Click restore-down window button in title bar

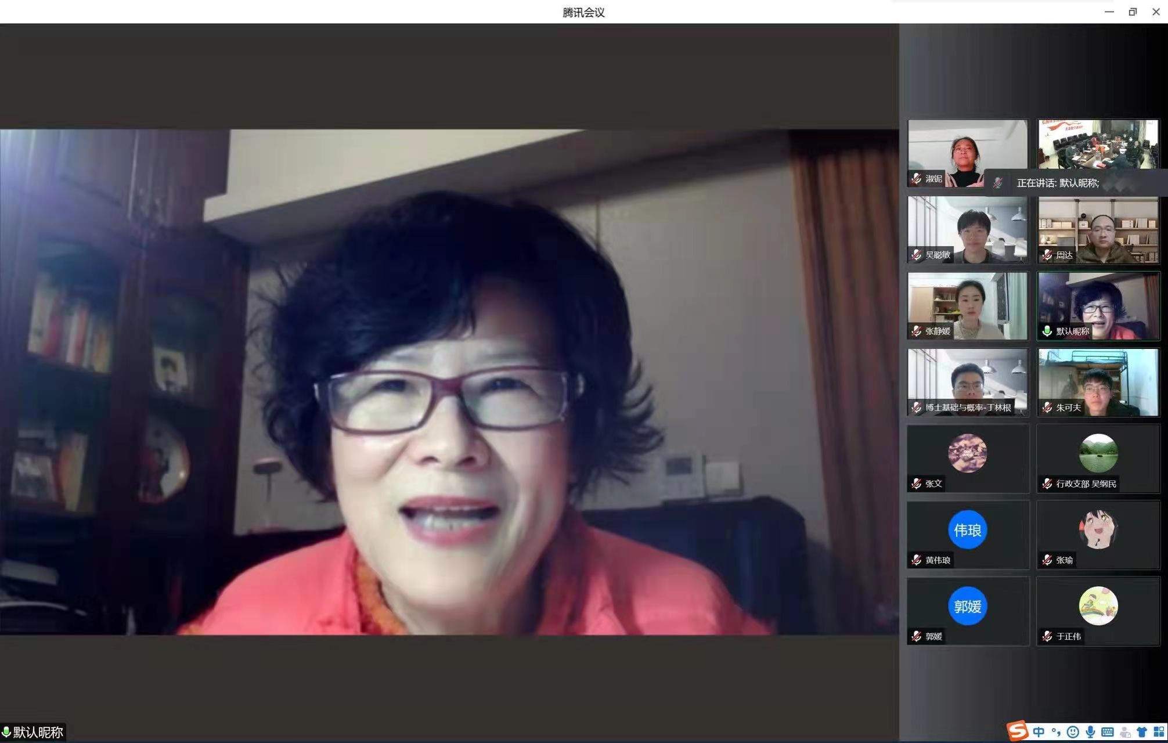pos(1133,12)
